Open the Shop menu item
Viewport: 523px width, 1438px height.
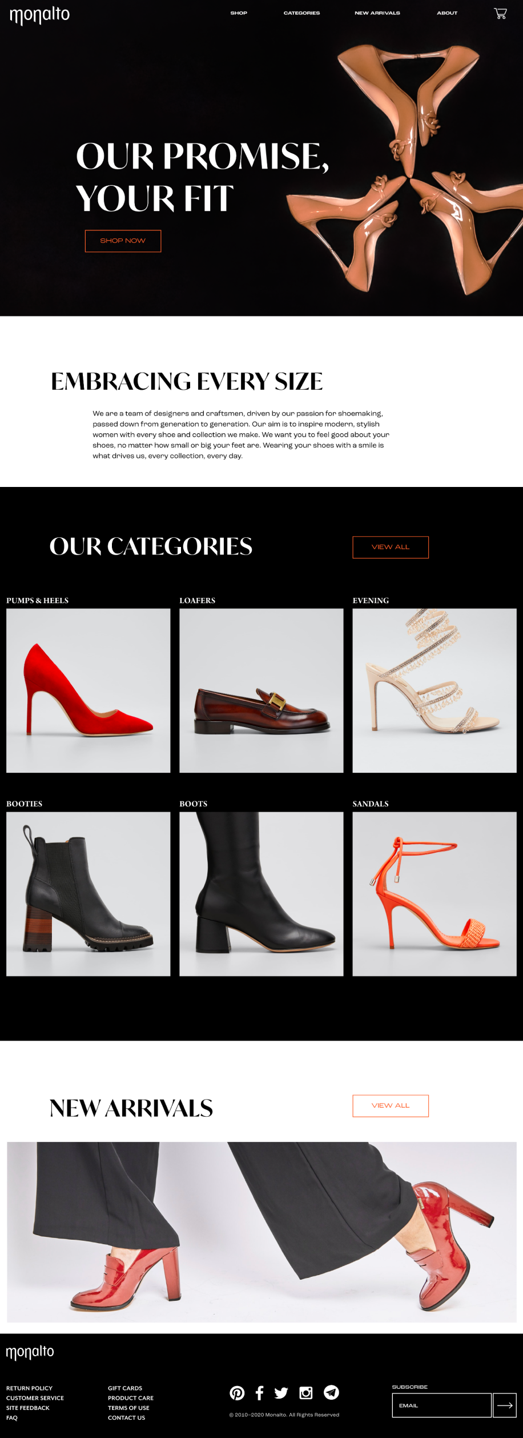pos(239,13)
